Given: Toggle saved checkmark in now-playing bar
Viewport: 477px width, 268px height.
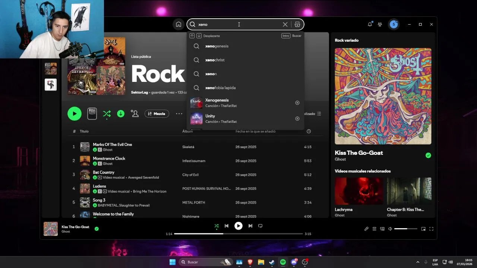Looking at the screenshot, I should tap(97, 229).
